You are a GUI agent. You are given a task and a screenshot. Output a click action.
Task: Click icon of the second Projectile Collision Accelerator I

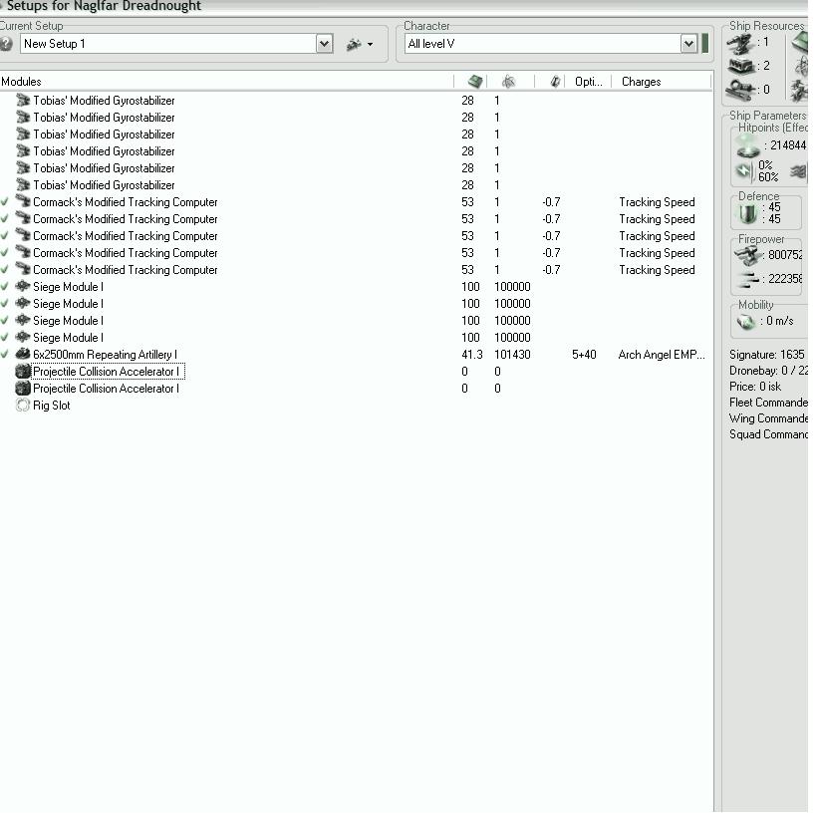click(23, 388)
